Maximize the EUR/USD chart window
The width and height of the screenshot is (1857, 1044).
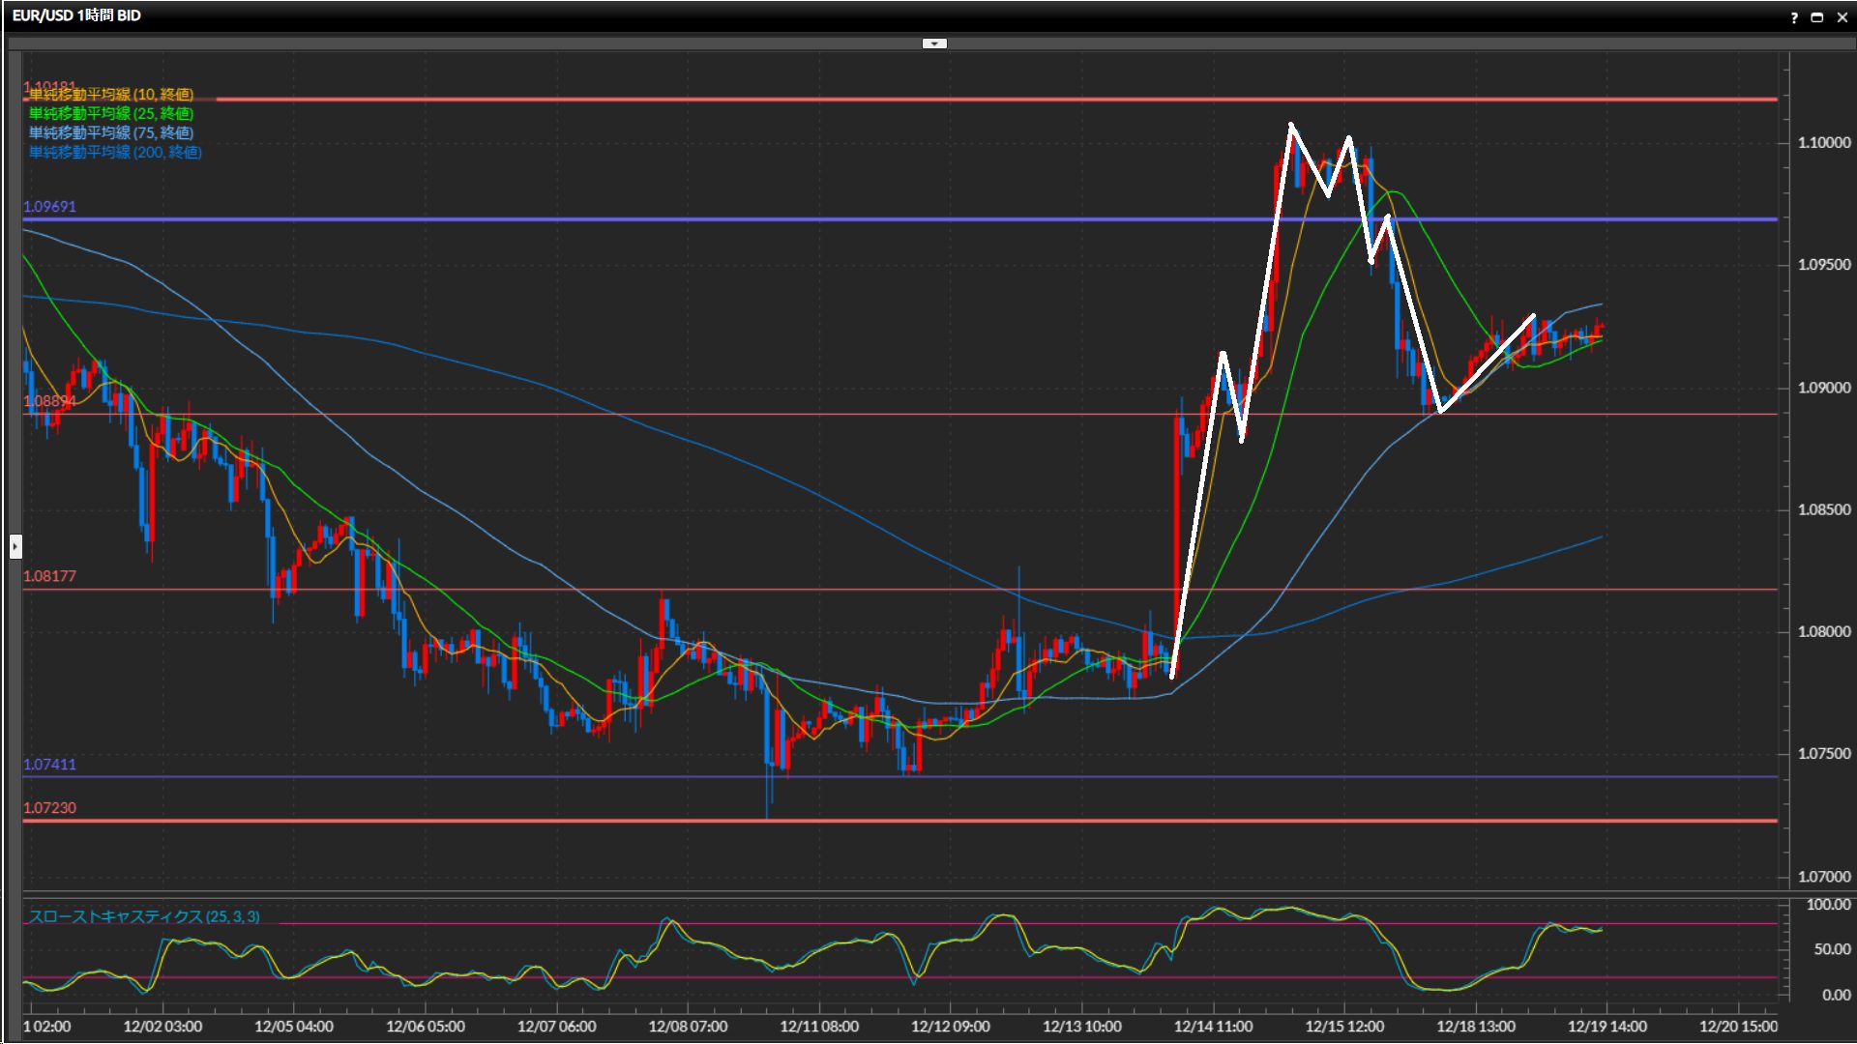tap(1816, 16)
